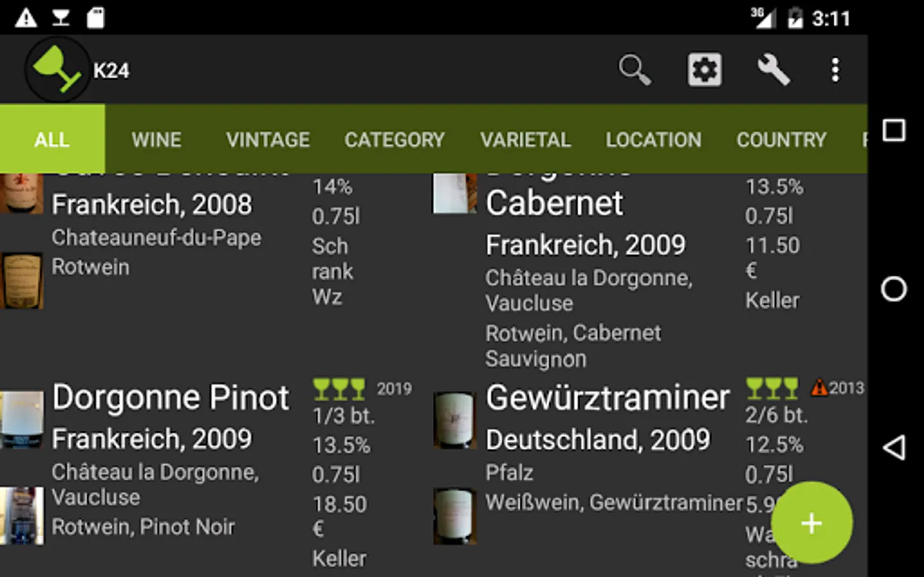Tap the Gewürztraminer three-glass rating
Image resolution: width=924 pixels, height=577 pixels.
click(772, 389)
